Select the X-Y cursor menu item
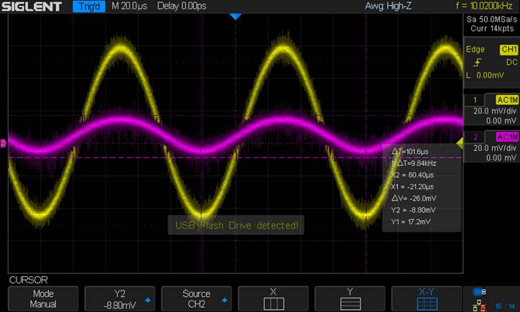 pos(427,299)
